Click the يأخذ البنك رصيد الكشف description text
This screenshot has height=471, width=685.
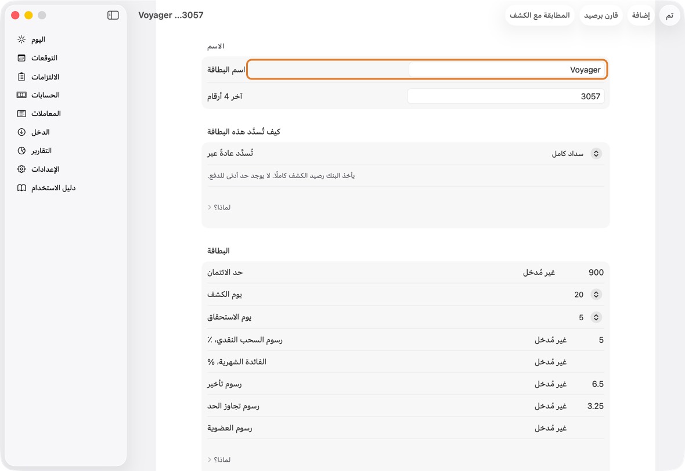pyautogui.click(x=281, y=176)
